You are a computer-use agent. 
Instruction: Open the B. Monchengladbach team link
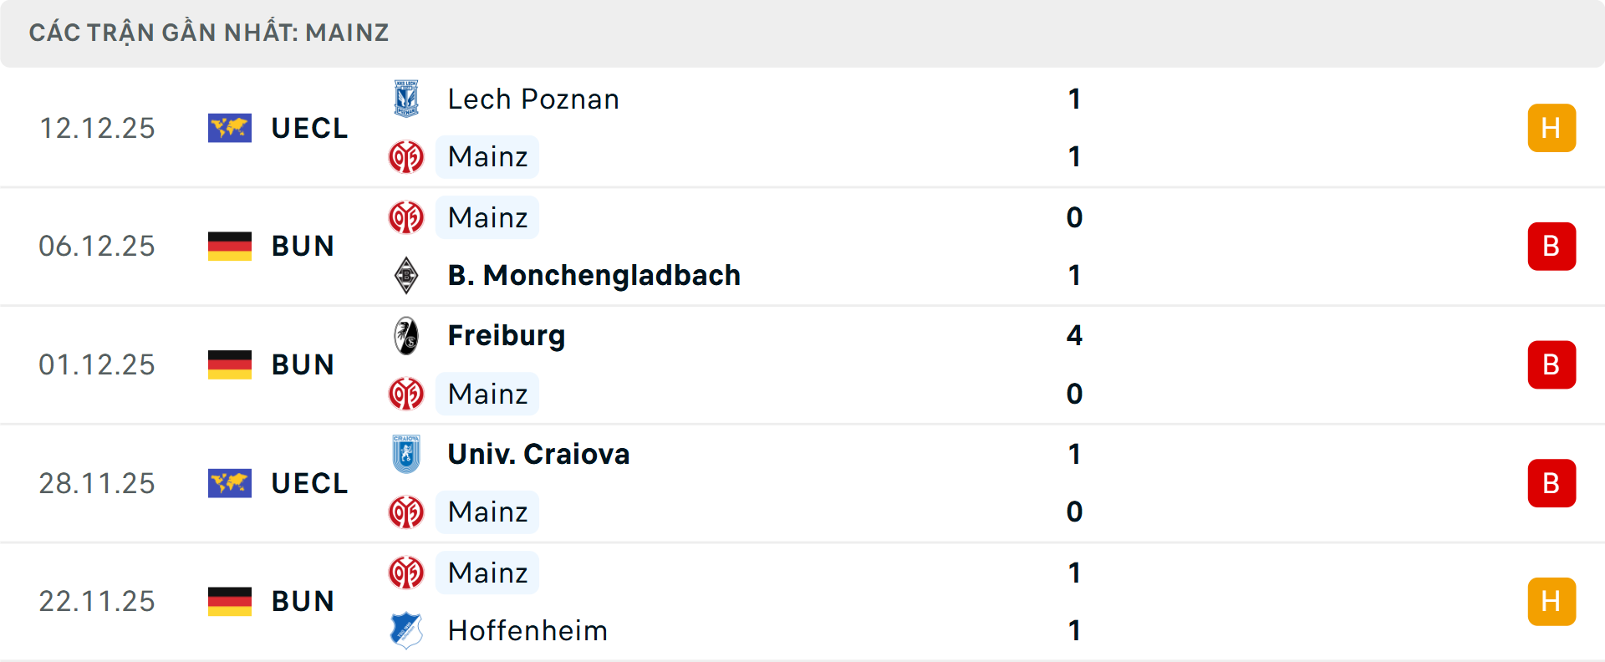(594, 275)
